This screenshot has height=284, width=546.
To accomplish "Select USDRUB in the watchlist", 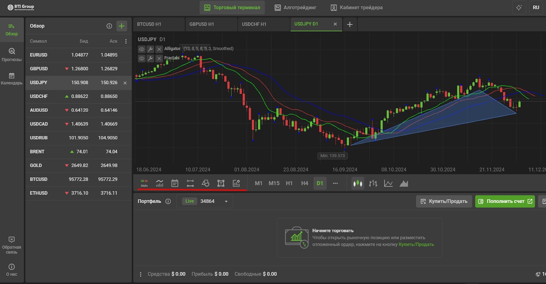I will point(78,138).
